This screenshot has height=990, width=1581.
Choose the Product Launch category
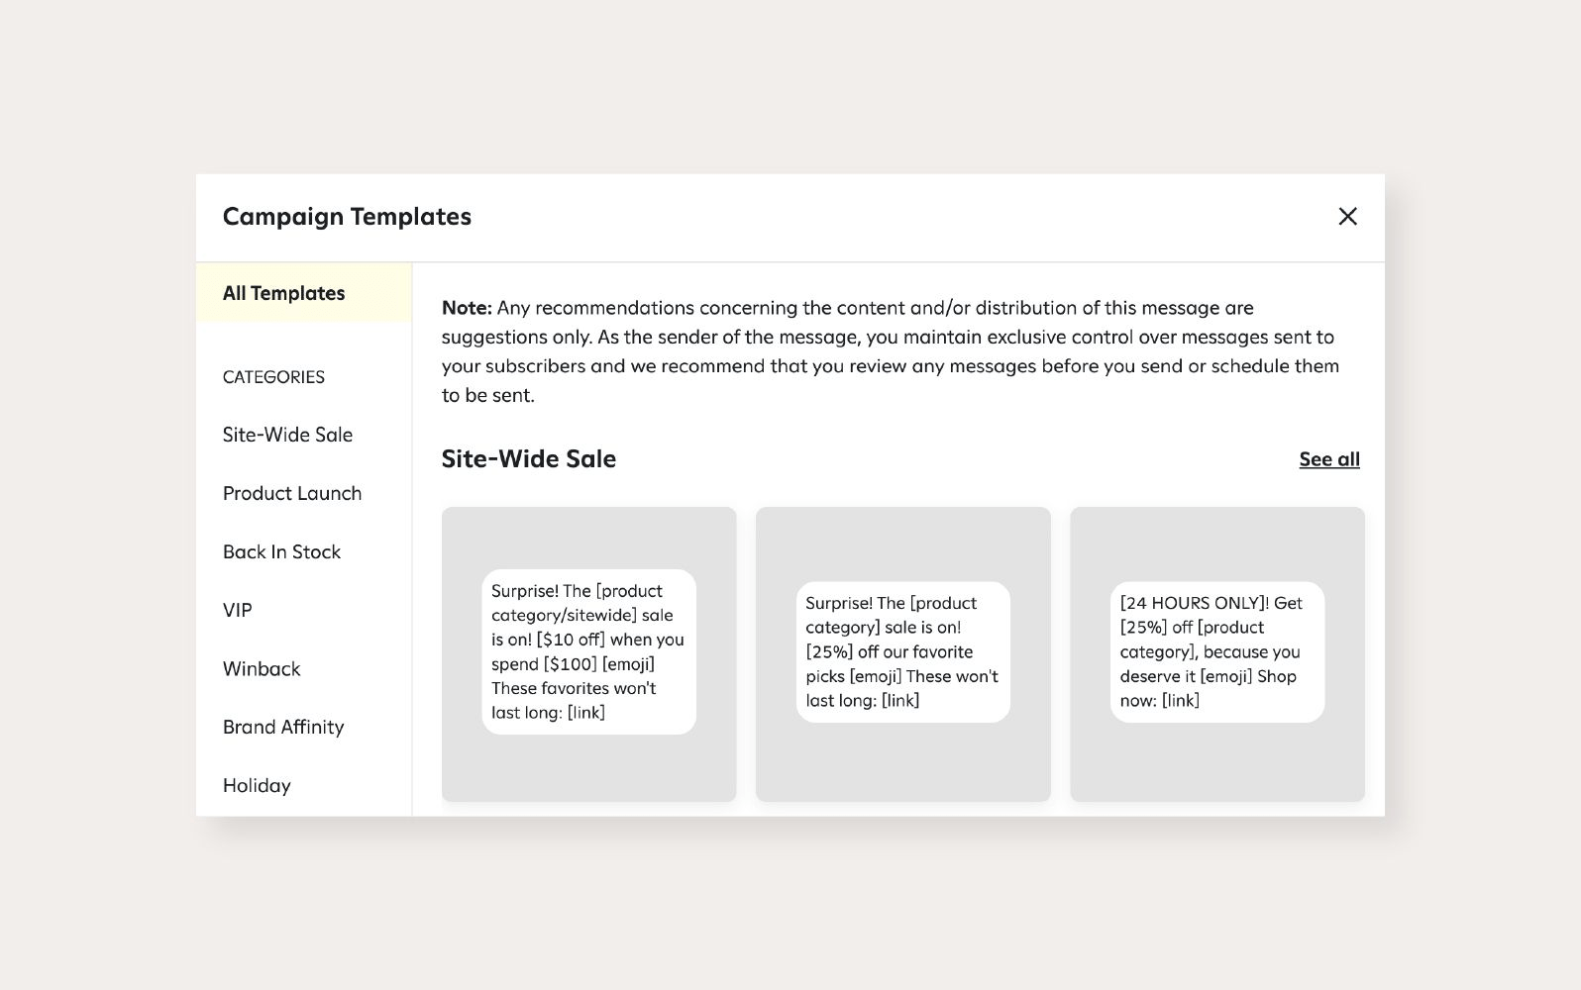pos(292,493)
